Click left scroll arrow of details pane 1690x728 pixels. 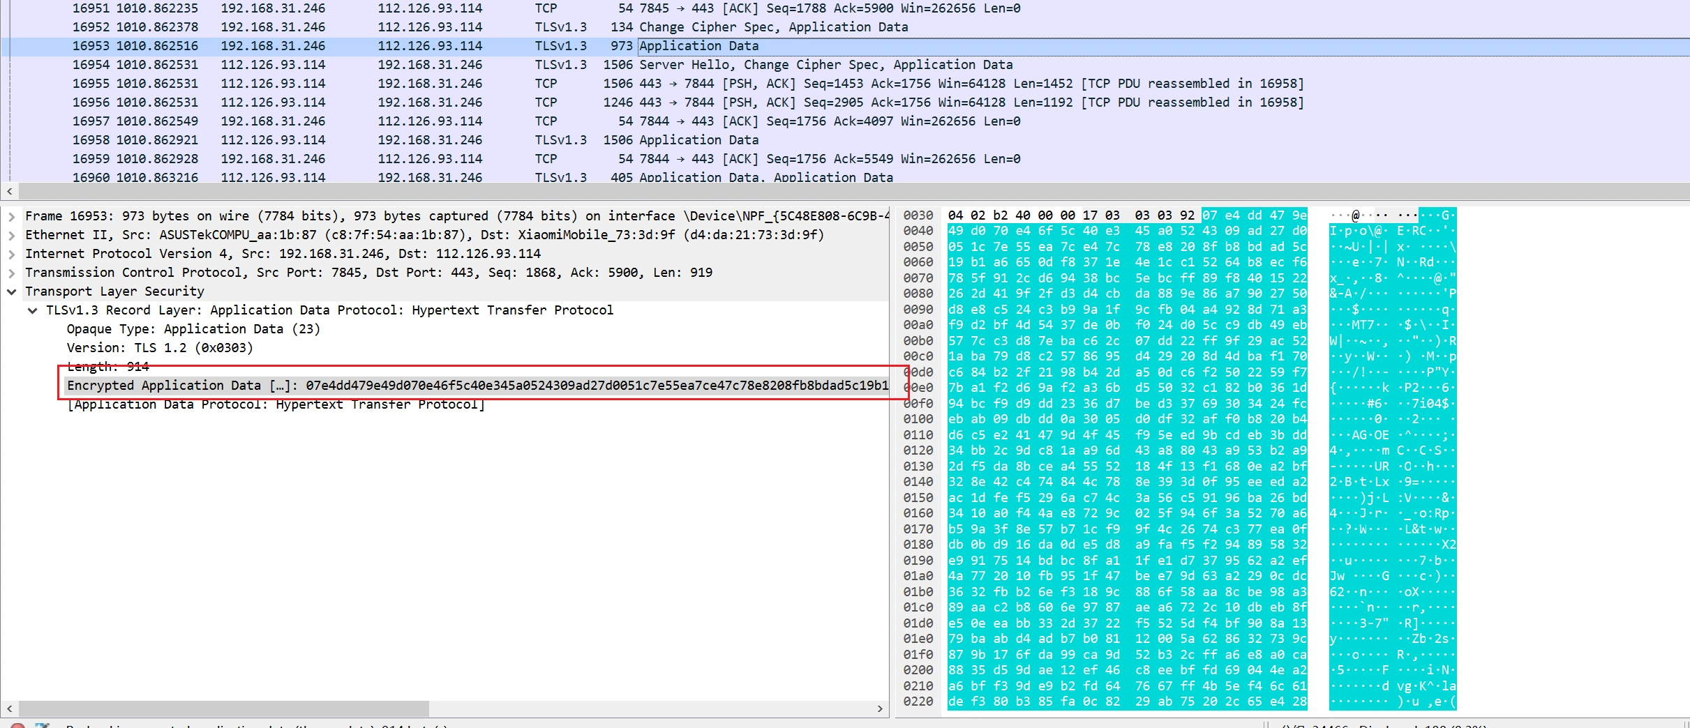tap(9, 708)
